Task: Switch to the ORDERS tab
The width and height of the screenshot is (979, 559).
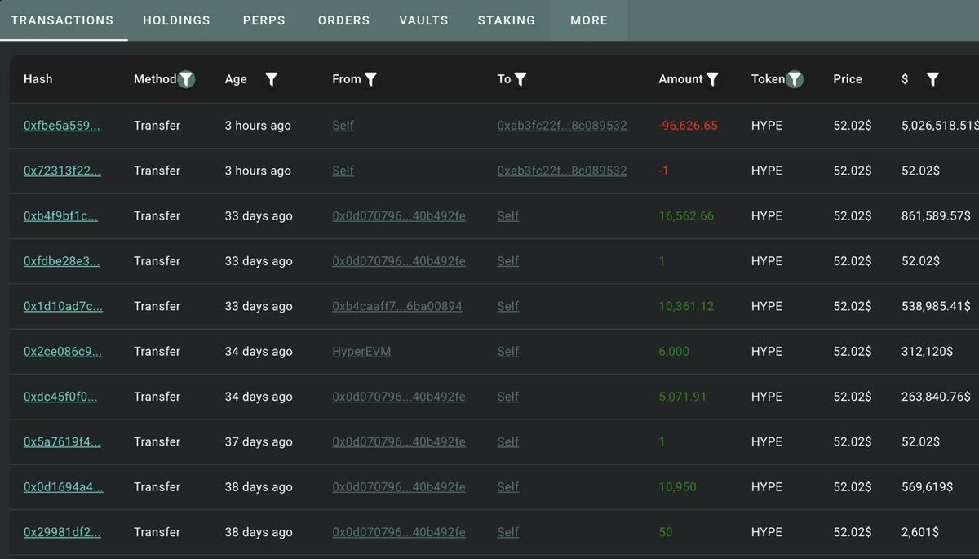Action: click(343, 20)
